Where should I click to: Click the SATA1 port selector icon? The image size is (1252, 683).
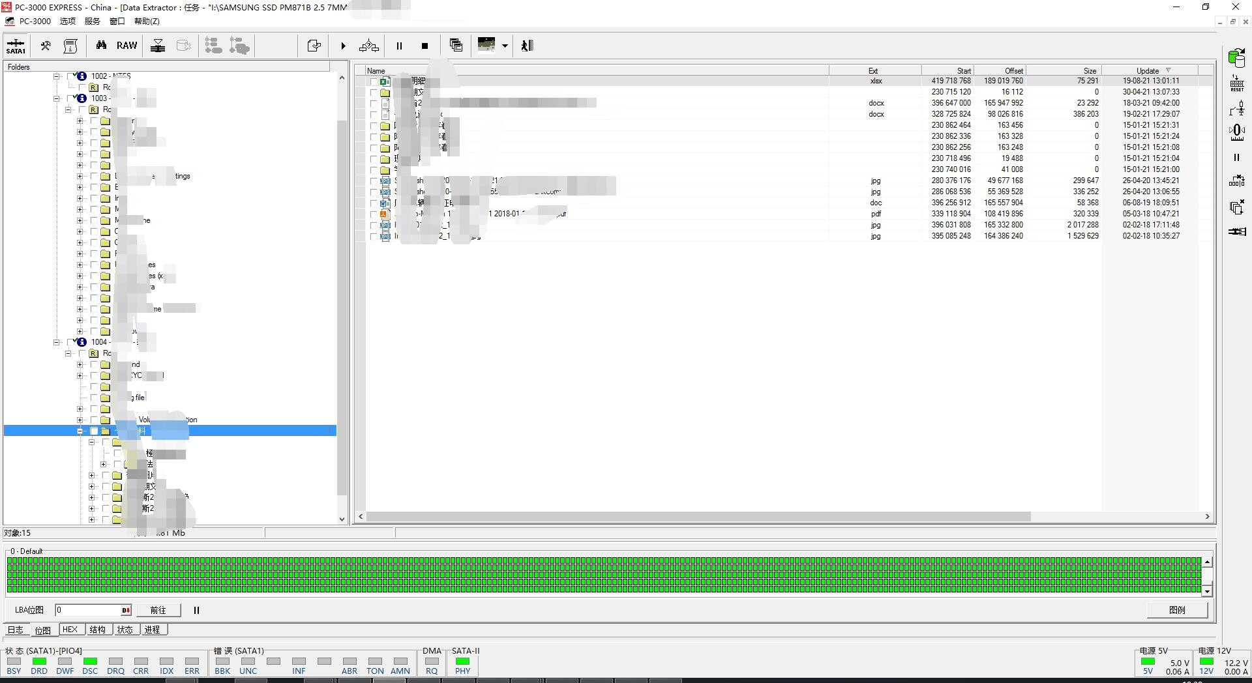(16, 46)
